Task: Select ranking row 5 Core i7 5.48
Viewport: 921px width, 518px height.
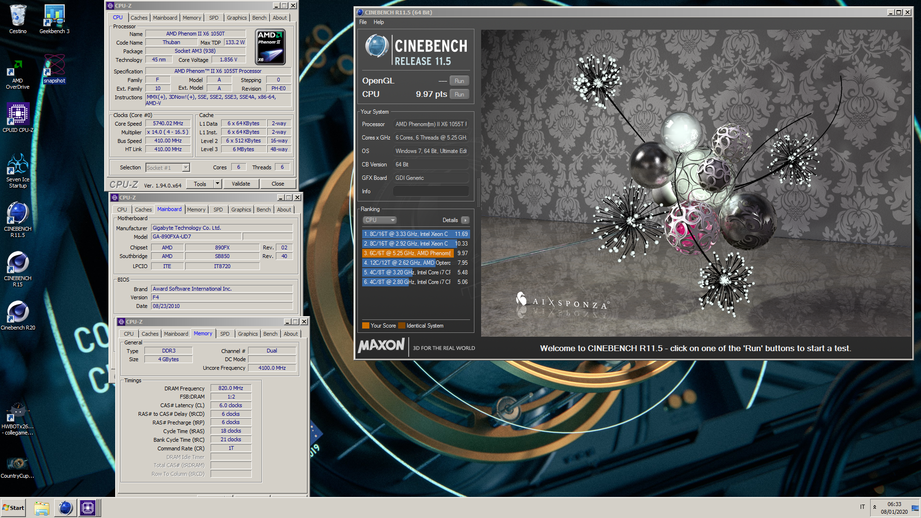Action: [416, 272]
